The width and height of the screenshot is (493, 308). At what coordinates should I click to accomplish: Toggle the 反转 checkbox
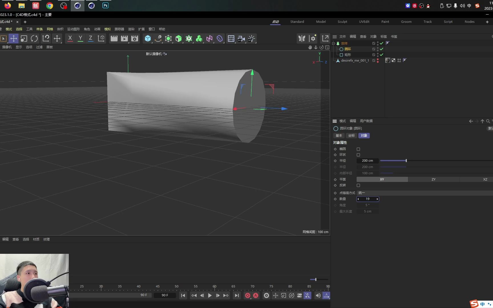point(358,185)
